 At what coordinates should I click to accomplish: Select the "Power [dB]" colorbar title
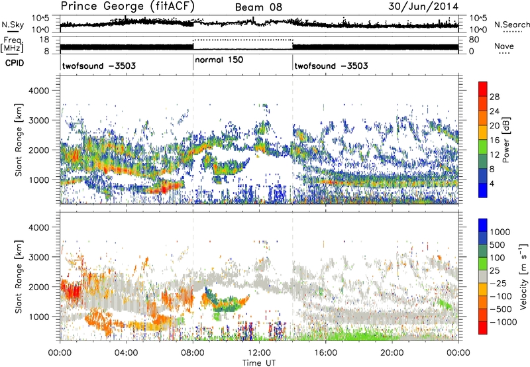coord(506,140)
